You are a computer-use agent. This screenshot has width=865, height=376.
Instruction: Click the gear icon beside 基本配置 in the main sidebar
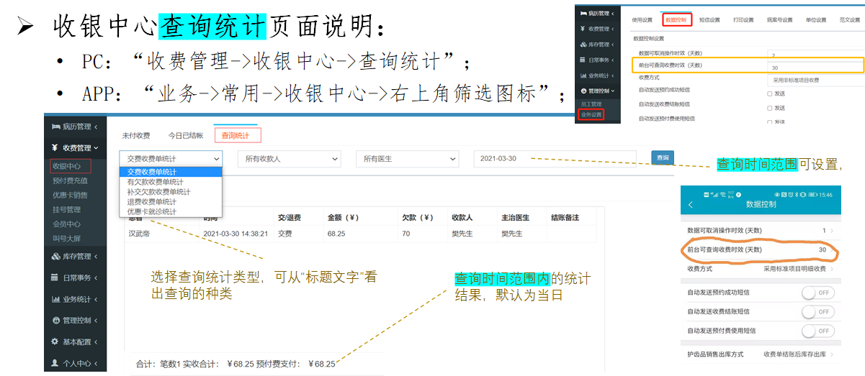(x=55, y=342)
